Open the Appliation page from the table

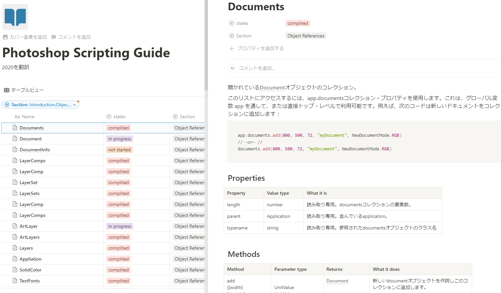31,259
